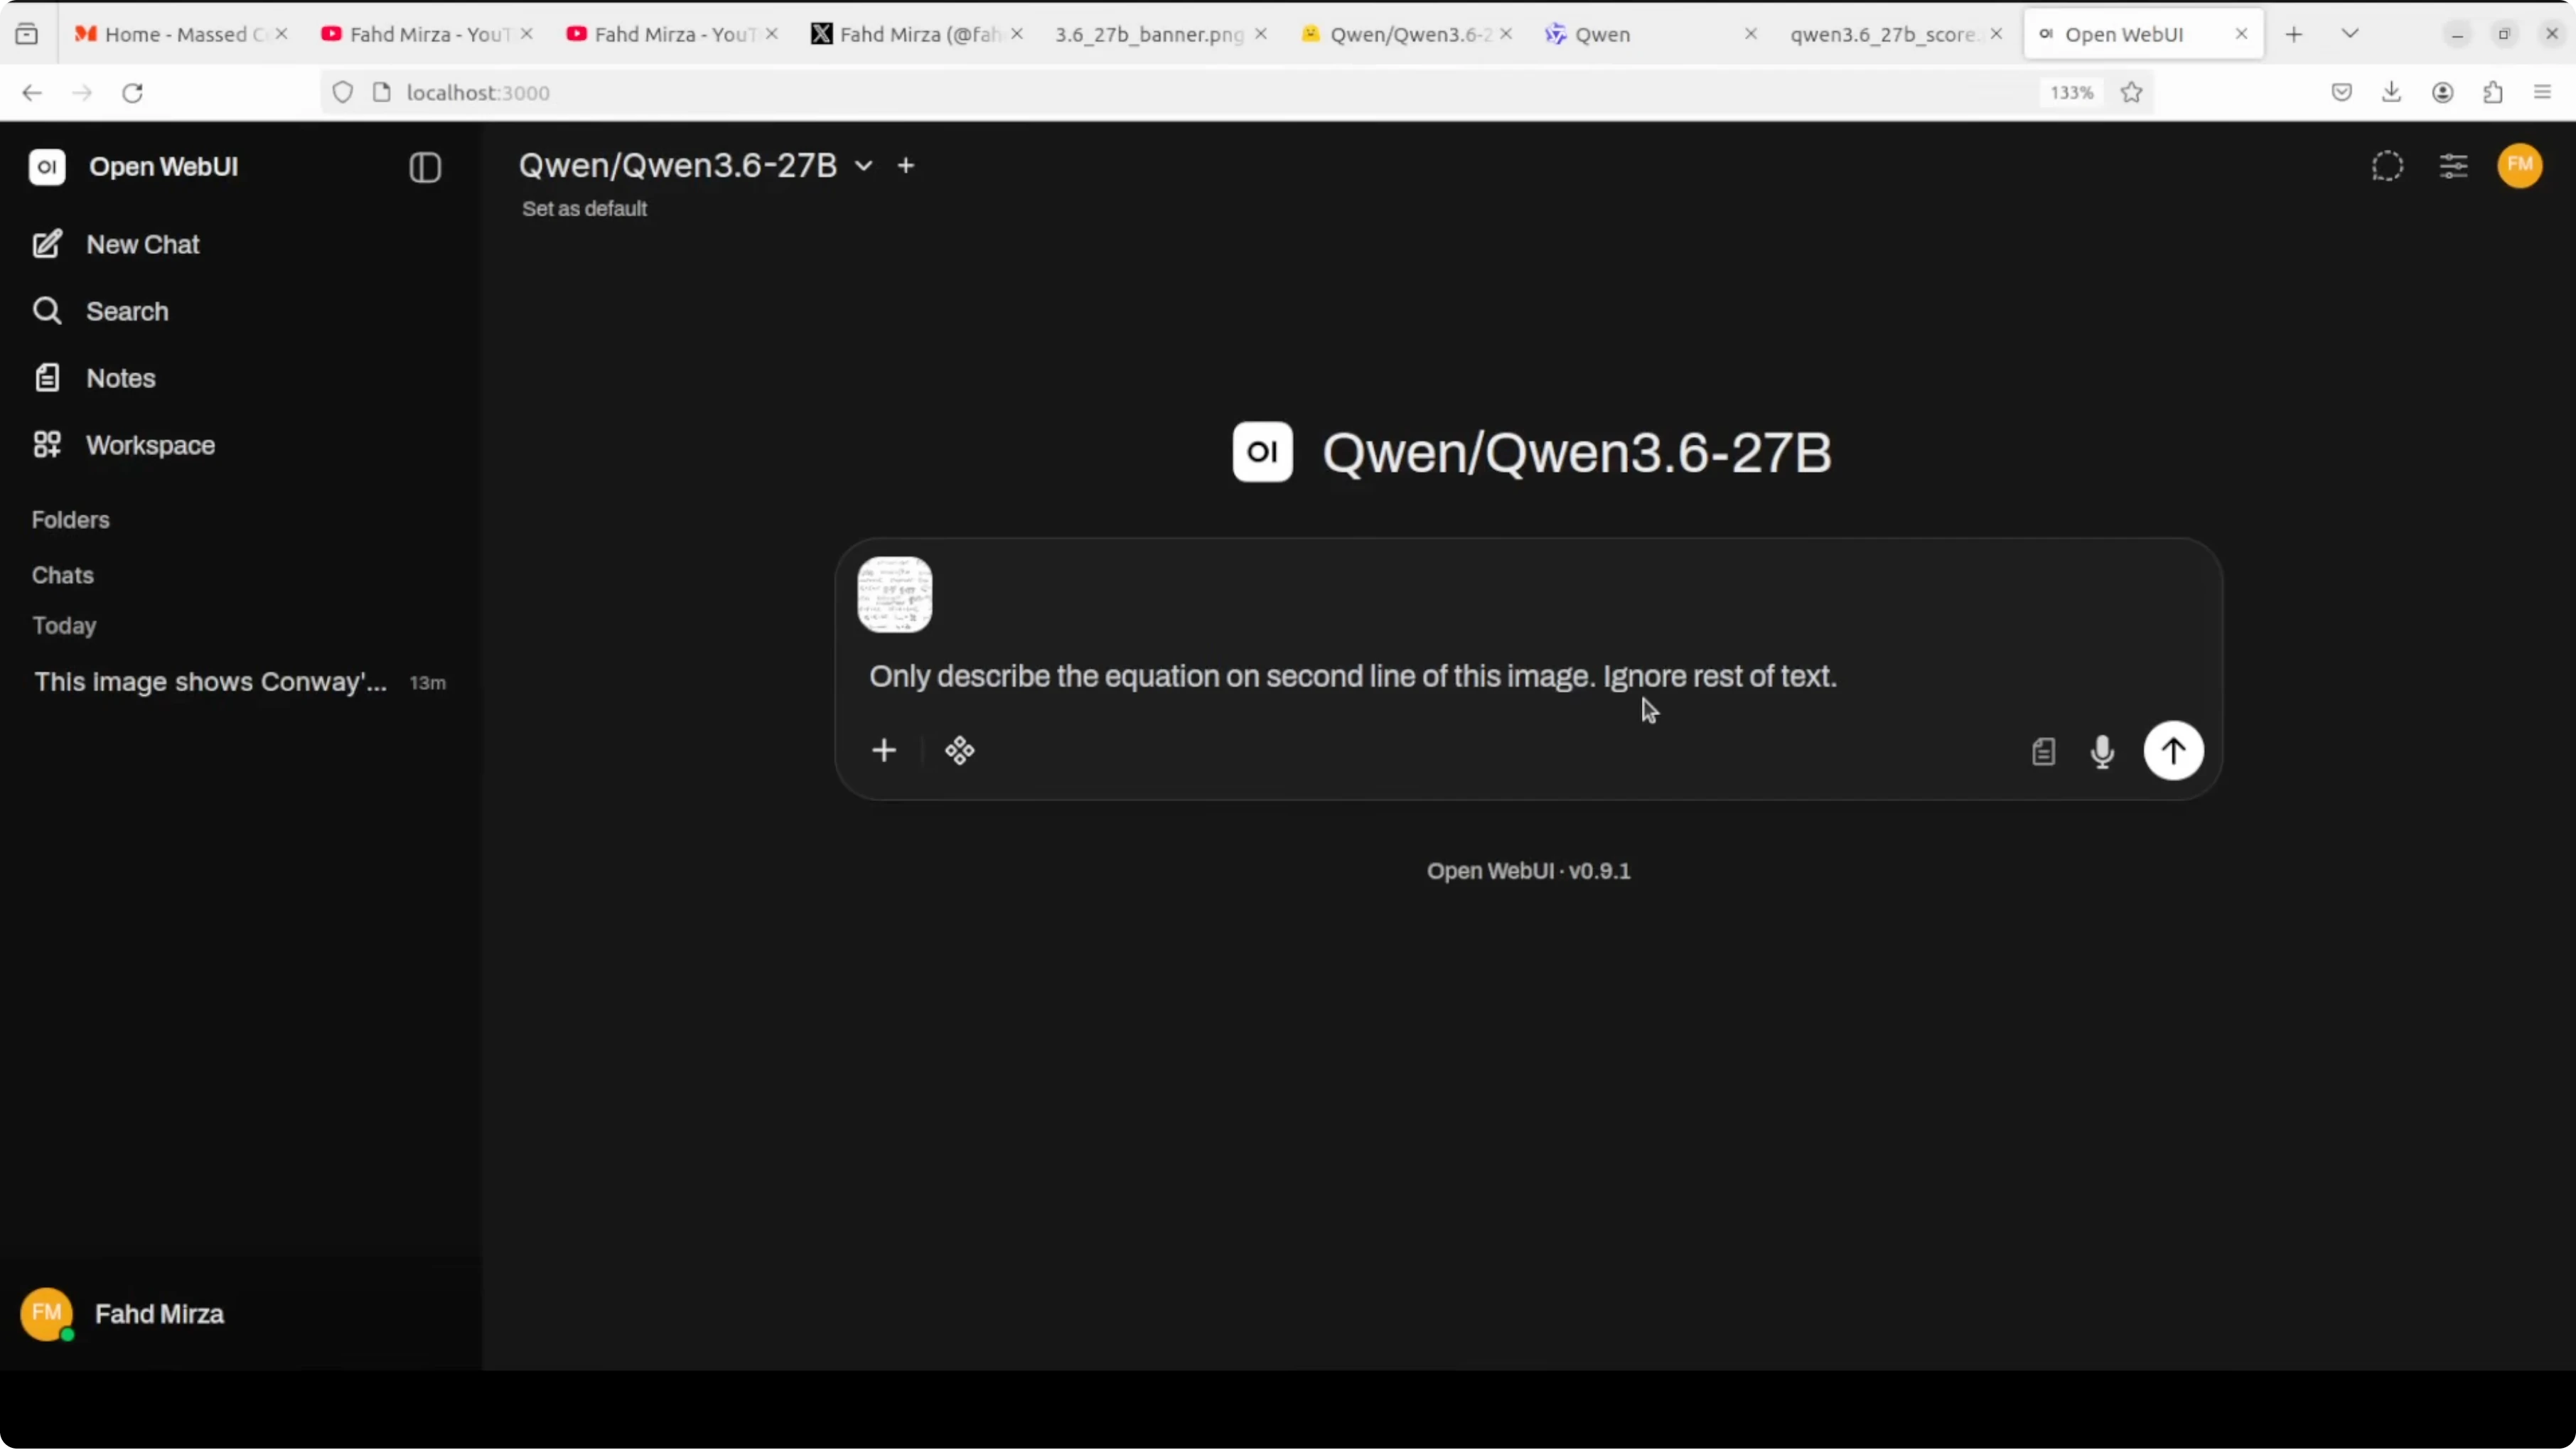Image resolution: width=2576 pixels, height=1450 pixels.
Task: Open the integrations tools icon beside plus
Action: 960,751
